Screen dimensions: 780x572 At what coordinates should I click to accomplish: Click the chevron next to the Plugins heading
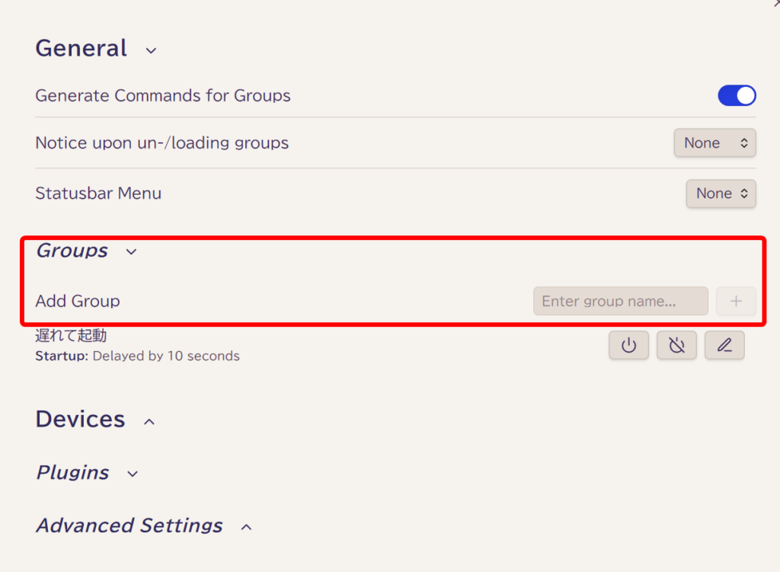(x=133, y=474)
